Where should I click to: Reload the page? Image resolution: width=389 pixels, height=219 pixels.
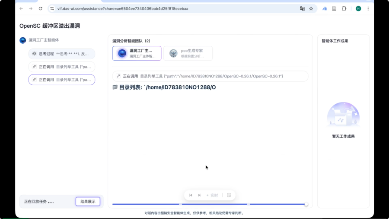[x=41, y=9]
